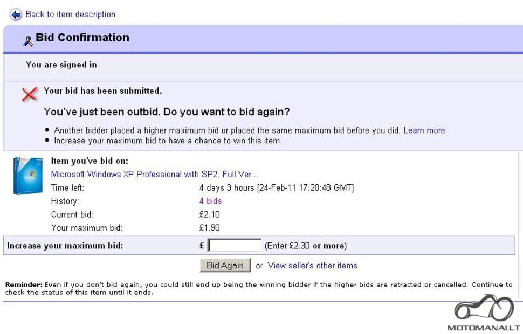523x334 pixels.
Task: Select your maximum bid value £1.90
Action: (x=209, y=228)
